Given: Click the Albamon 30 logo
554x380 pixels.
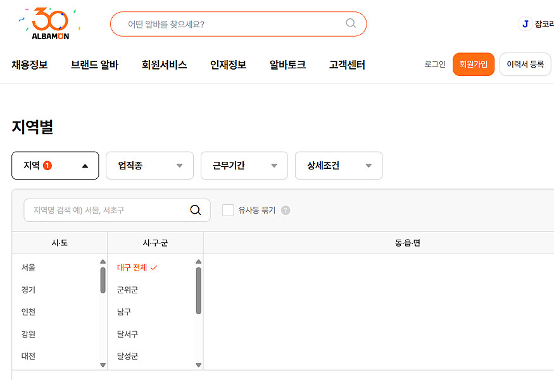Looking at the screenshot, I should click(49, 23).
